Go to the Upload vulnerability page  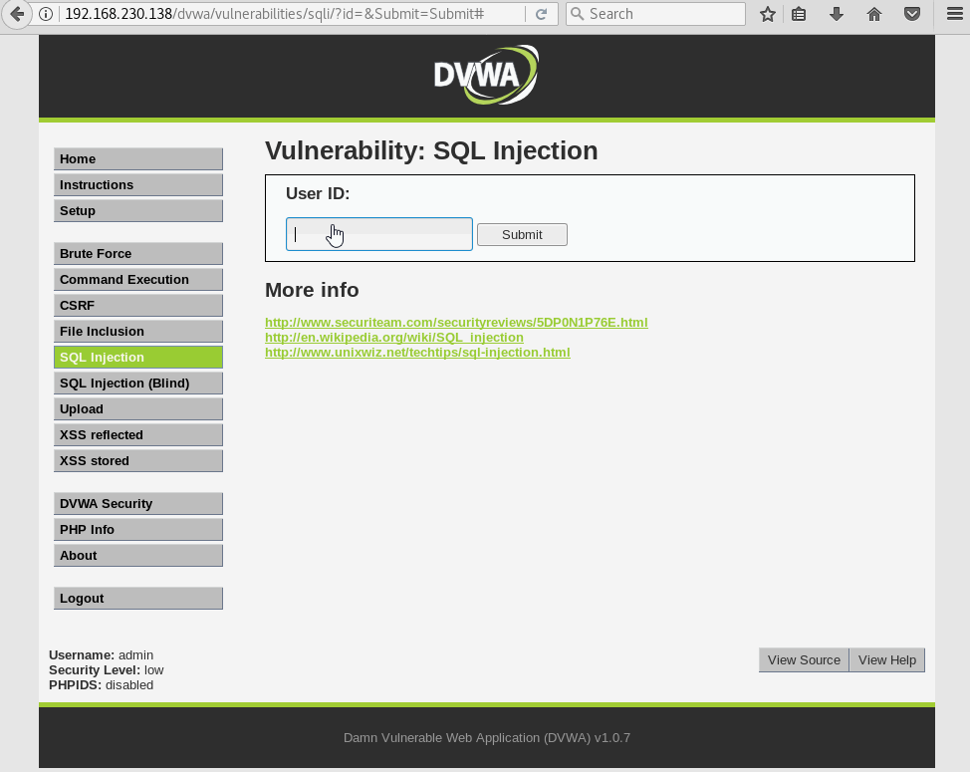pos(138,409)
